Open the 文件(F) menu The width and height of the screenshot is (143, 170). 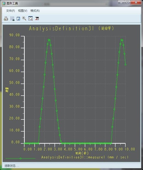click(10, 11)
